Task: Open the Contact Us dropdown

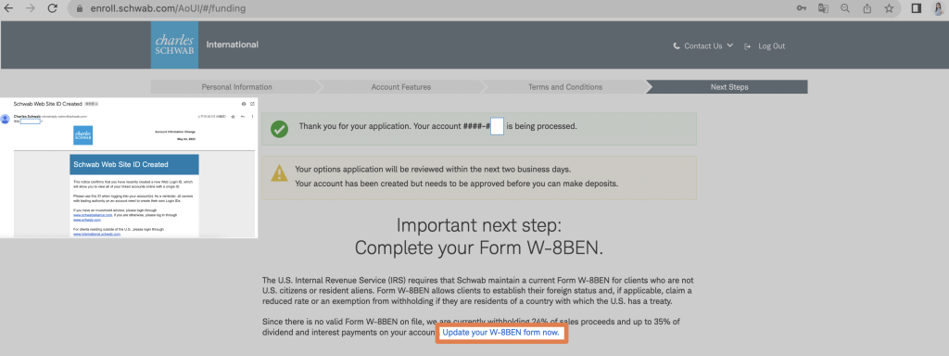Action: tap(708, 46)
